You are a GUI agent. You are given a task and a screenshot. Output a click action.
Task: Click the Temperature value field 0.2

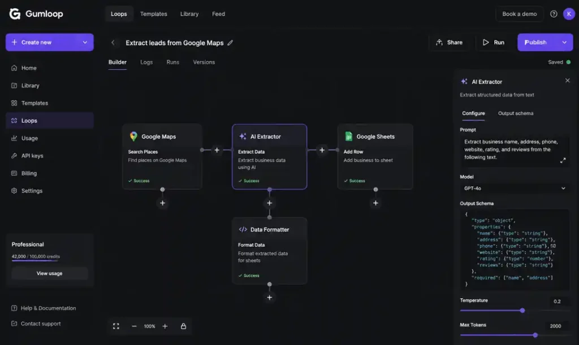tap(557, 302)
